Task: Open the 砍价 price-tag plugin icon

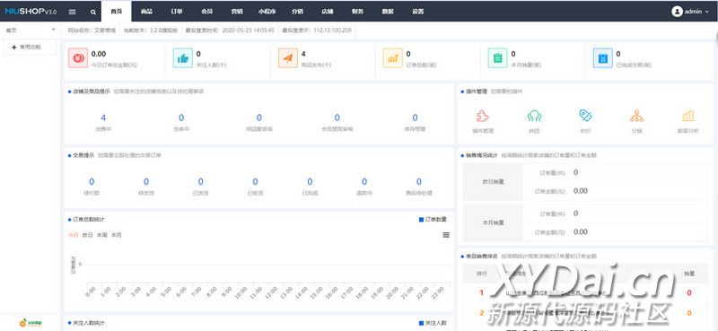Action: (x=585, y=116)
